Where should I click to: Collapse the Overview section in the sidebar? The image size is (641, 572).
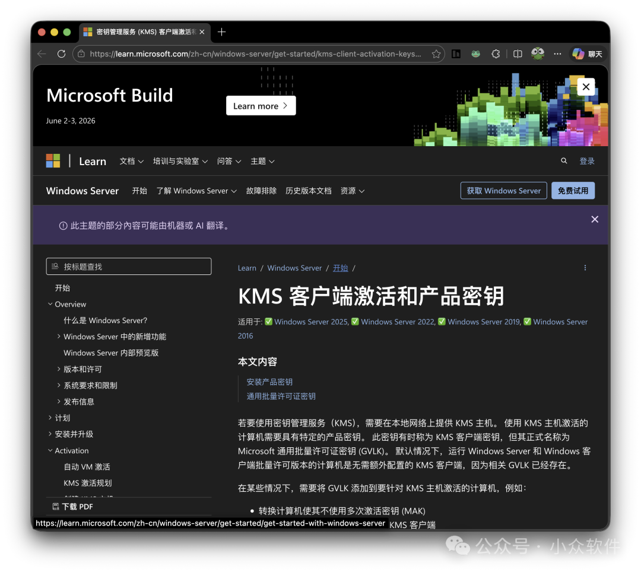coord(50,304)
